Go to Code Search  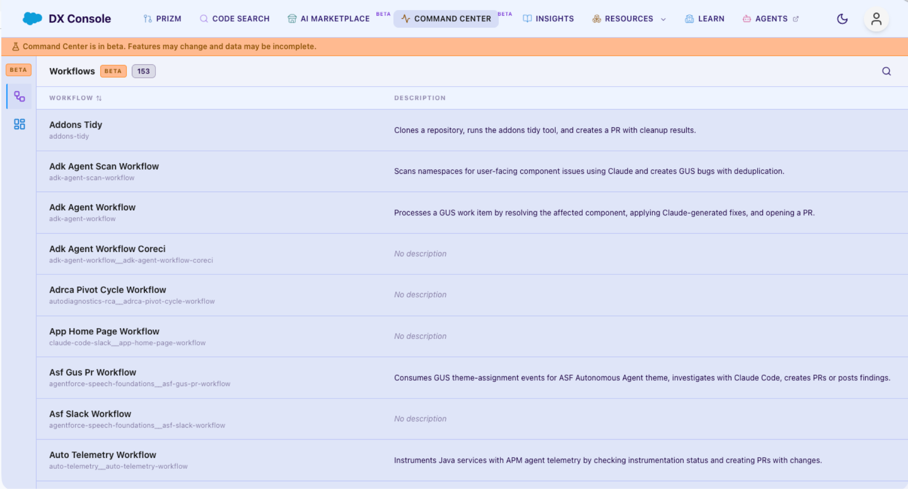(x=235, y=19)
